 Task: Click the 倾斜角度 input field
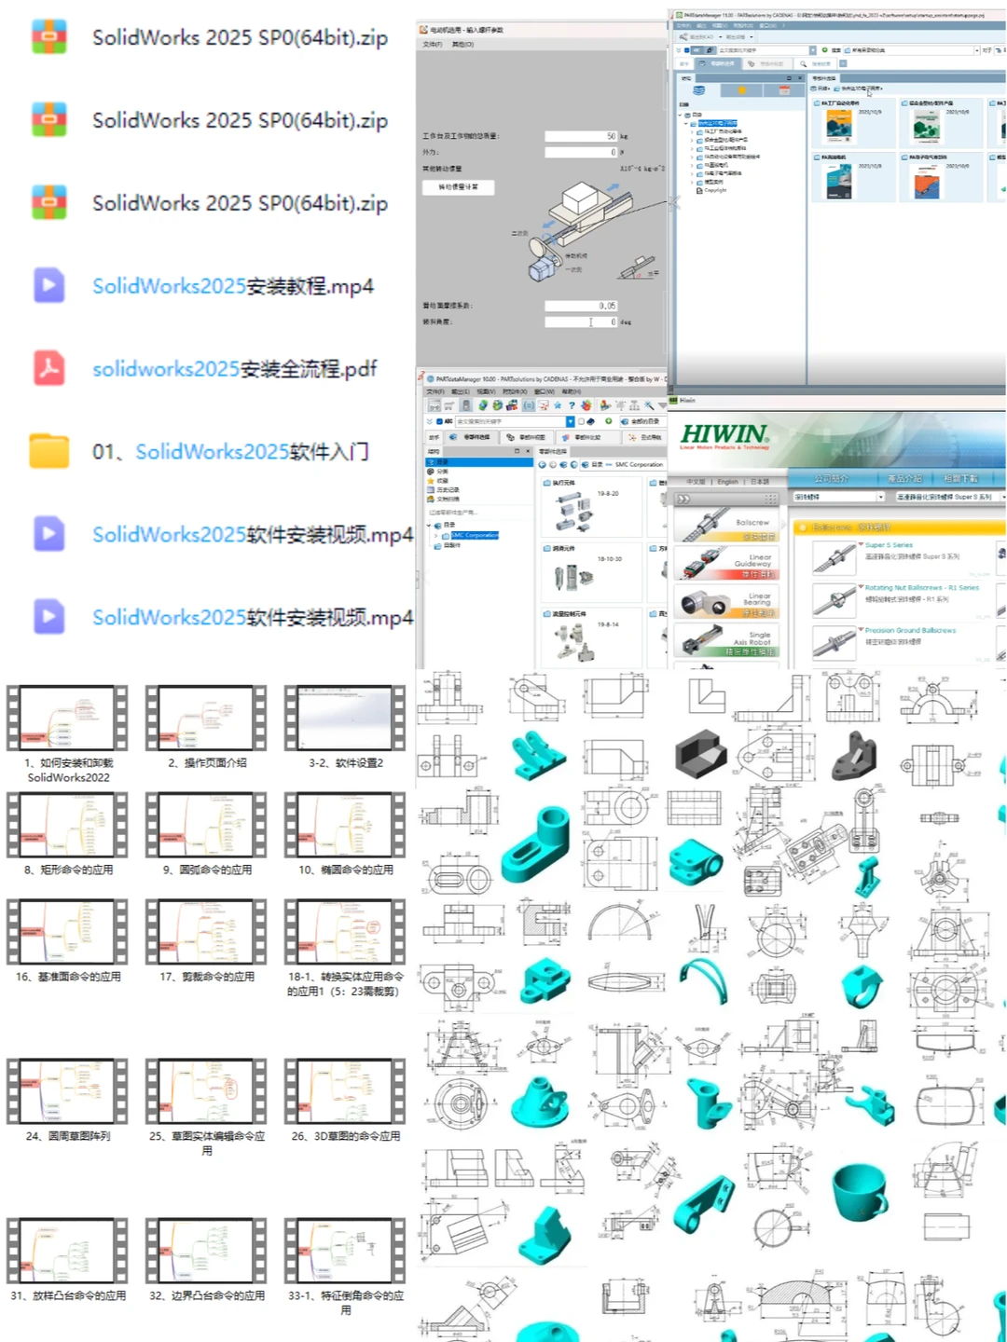[581, 322]
